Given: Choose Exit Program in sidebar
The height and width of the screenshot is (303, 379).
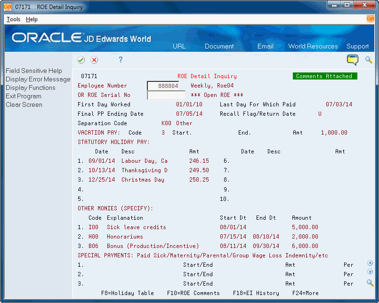Looking at the screenshot, I should [x=24, y=96].
